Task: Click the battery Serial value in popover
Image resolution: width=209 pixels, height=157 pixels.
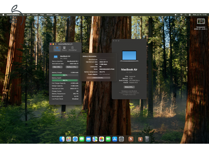Action: pos(107,69)
